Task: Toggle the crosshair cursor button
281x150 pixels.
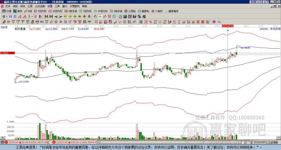Action: 100,17
